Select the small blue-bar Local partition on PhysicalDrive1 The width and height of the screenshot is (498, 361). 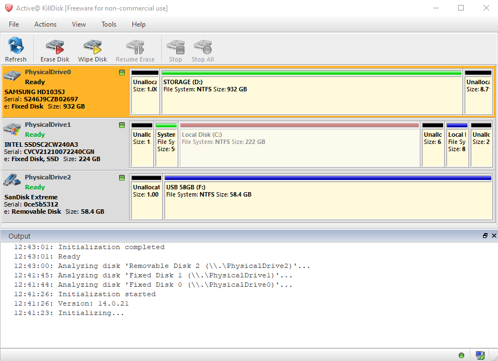457,145
